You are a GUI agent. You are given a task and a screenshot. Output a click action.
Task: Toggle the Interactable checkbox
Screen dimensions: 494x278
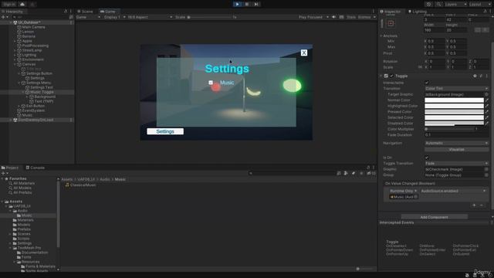point(427,83)
